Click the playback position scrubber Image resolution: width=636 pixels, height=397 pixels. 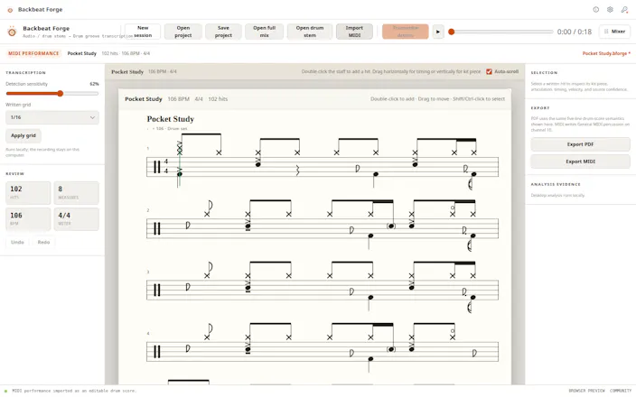[x=501, y=32]
